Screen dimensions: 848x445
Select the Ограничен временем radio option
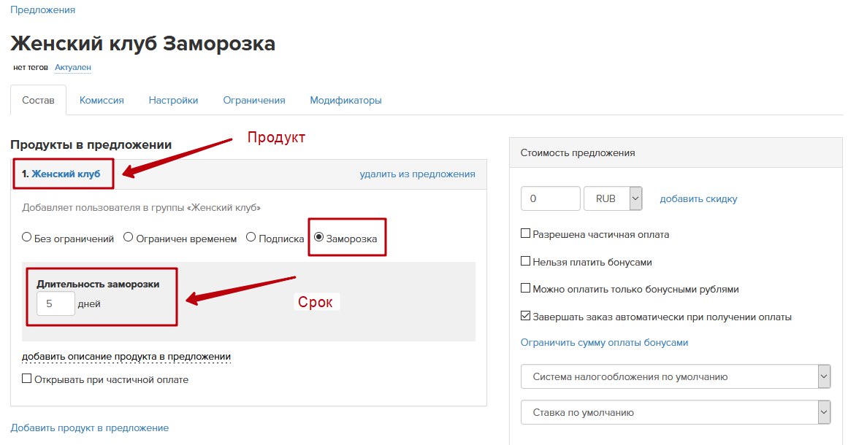tap(128, 237)
